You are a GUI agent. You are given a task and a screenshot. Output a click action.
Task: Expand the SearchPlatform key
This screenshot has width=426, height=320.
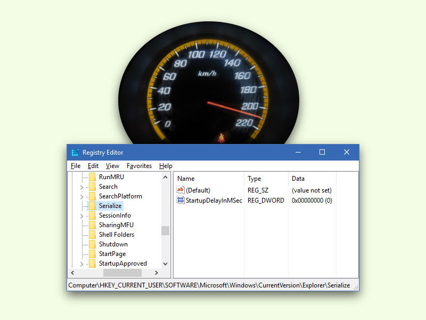[82, 196]
